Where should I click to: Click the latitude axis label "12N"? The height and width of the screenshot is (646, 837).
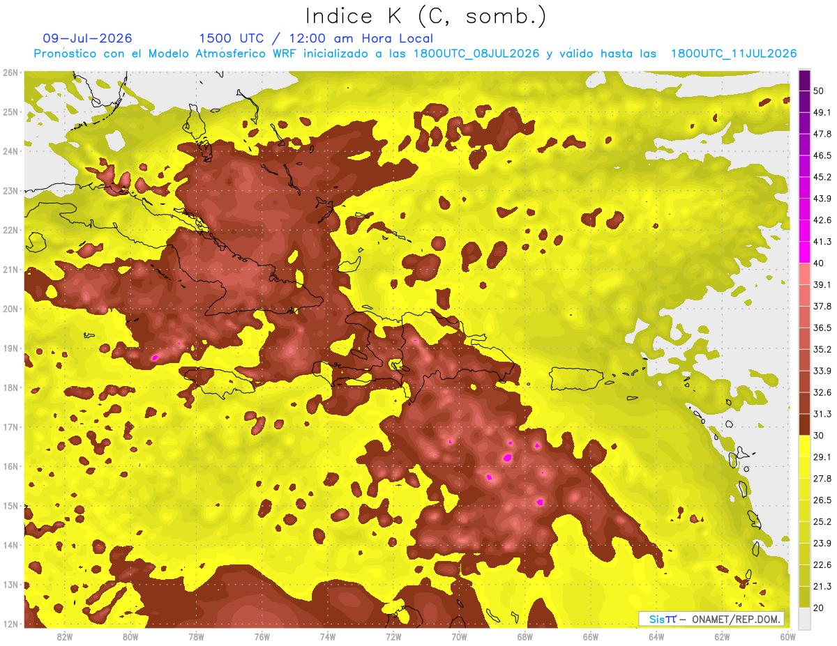coord(10,624)
